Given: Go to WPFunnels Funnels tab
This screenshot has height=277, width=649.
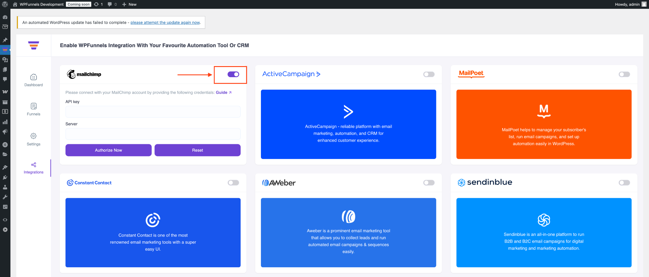Looking at the screenshot, I should [x=33, y=110].
